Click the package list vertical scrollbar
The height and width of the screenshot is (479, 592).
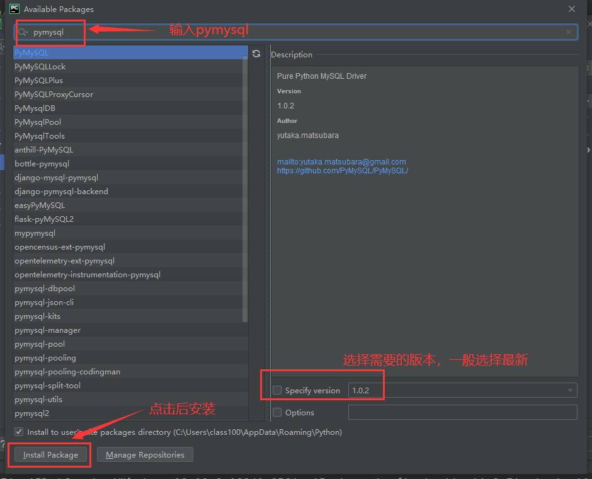point(244,189)
